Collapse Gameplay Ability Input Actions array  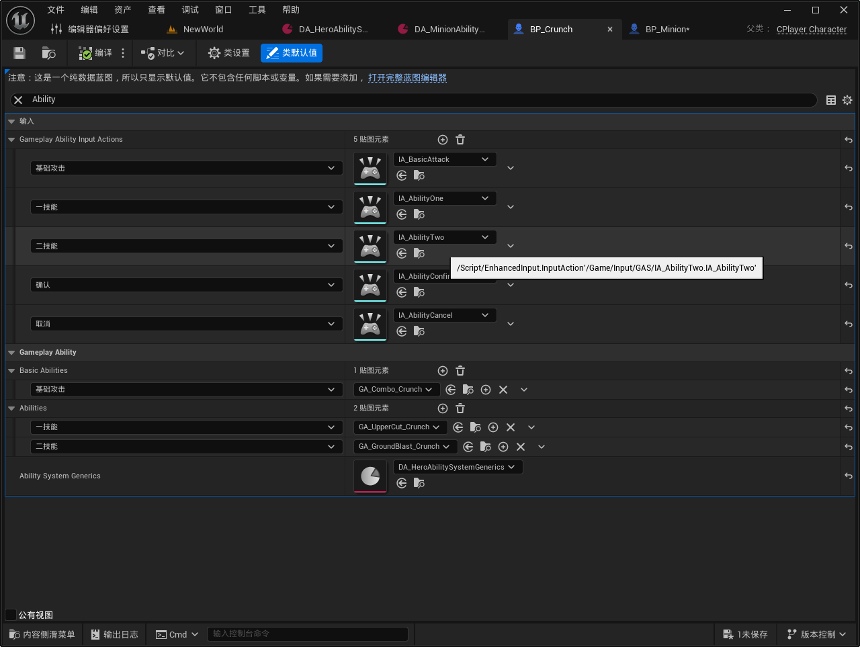pos(11,140)
